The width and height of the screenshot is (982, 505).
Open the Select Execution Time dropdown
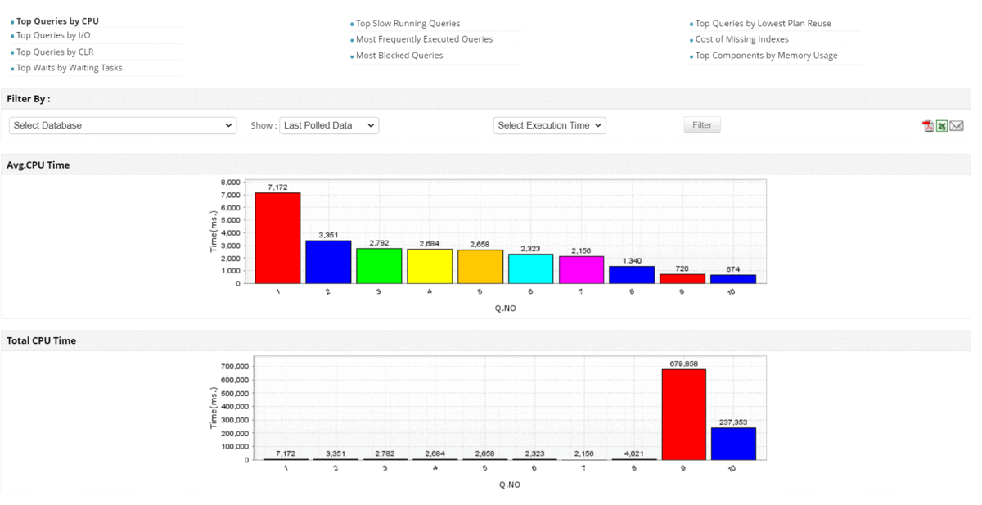coord(549,125)
